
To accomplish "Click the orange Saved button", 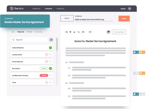I will tap(124, 18).
